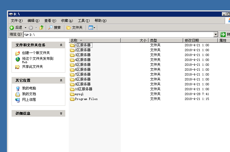
Task: Expand the Details panel chevron
Action: point(61,113)
